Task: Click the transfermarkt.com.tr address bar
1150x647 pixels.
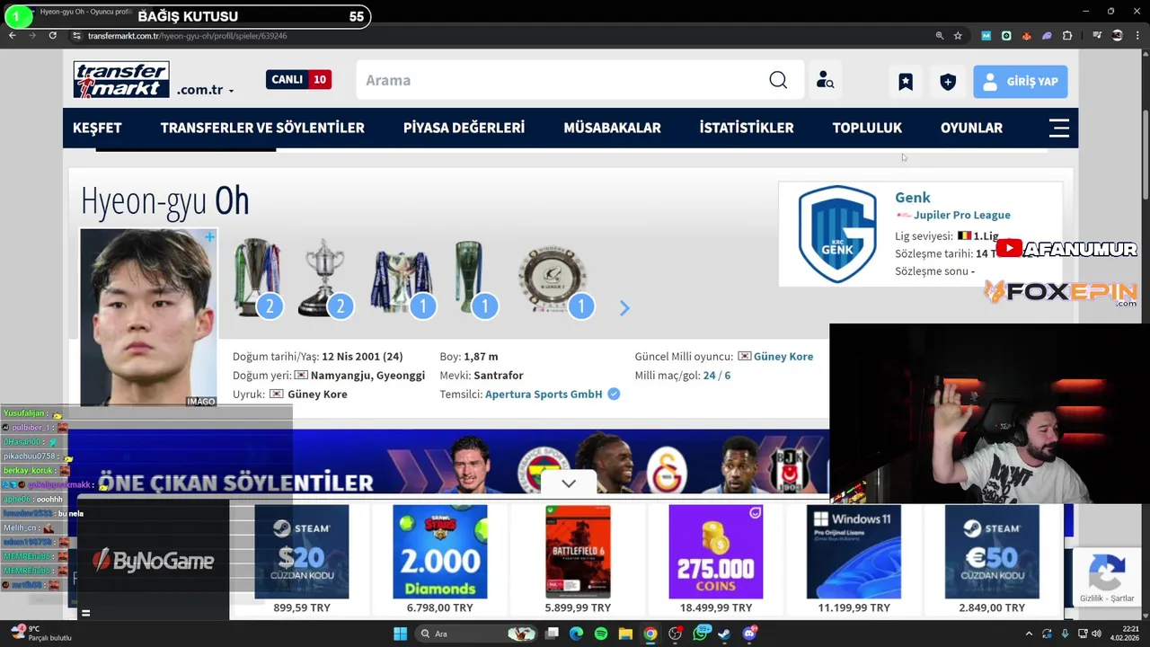Action: 503,35
